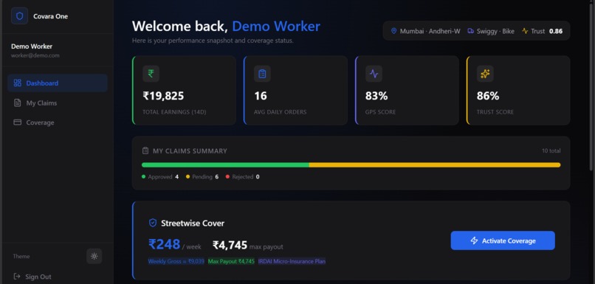Viewport: 595px width, 284px height.
Task: Click Mumbai · Andheri-W location text
Action: (x=430, y=31)
